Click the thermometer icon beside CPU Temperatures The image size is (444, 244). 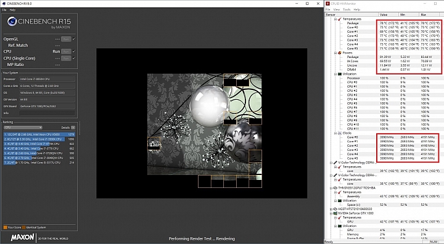[340, 19]
